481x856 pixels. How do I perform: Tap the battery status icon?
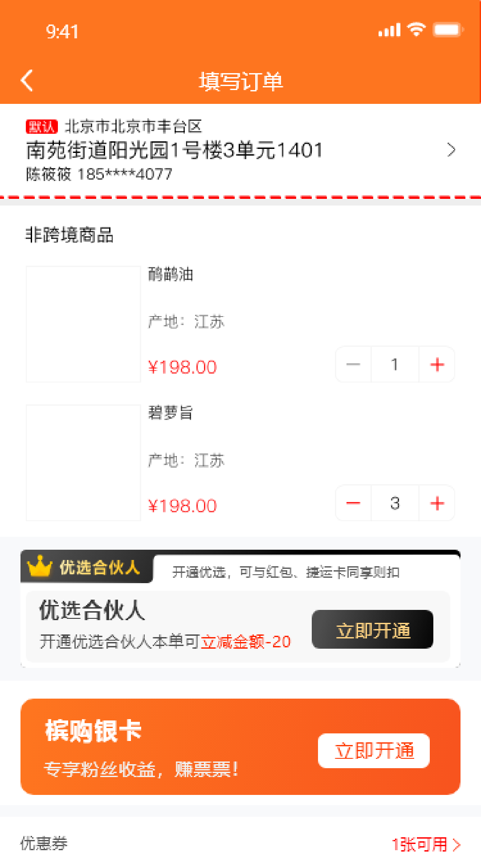click(x=448, y=30)
